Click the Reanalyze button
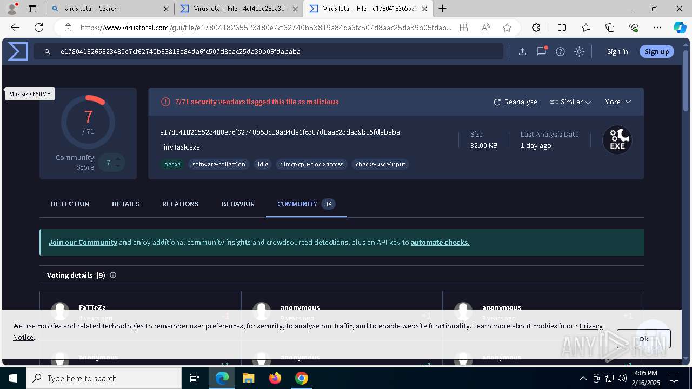The image size is (692, 389). [515, 102]
